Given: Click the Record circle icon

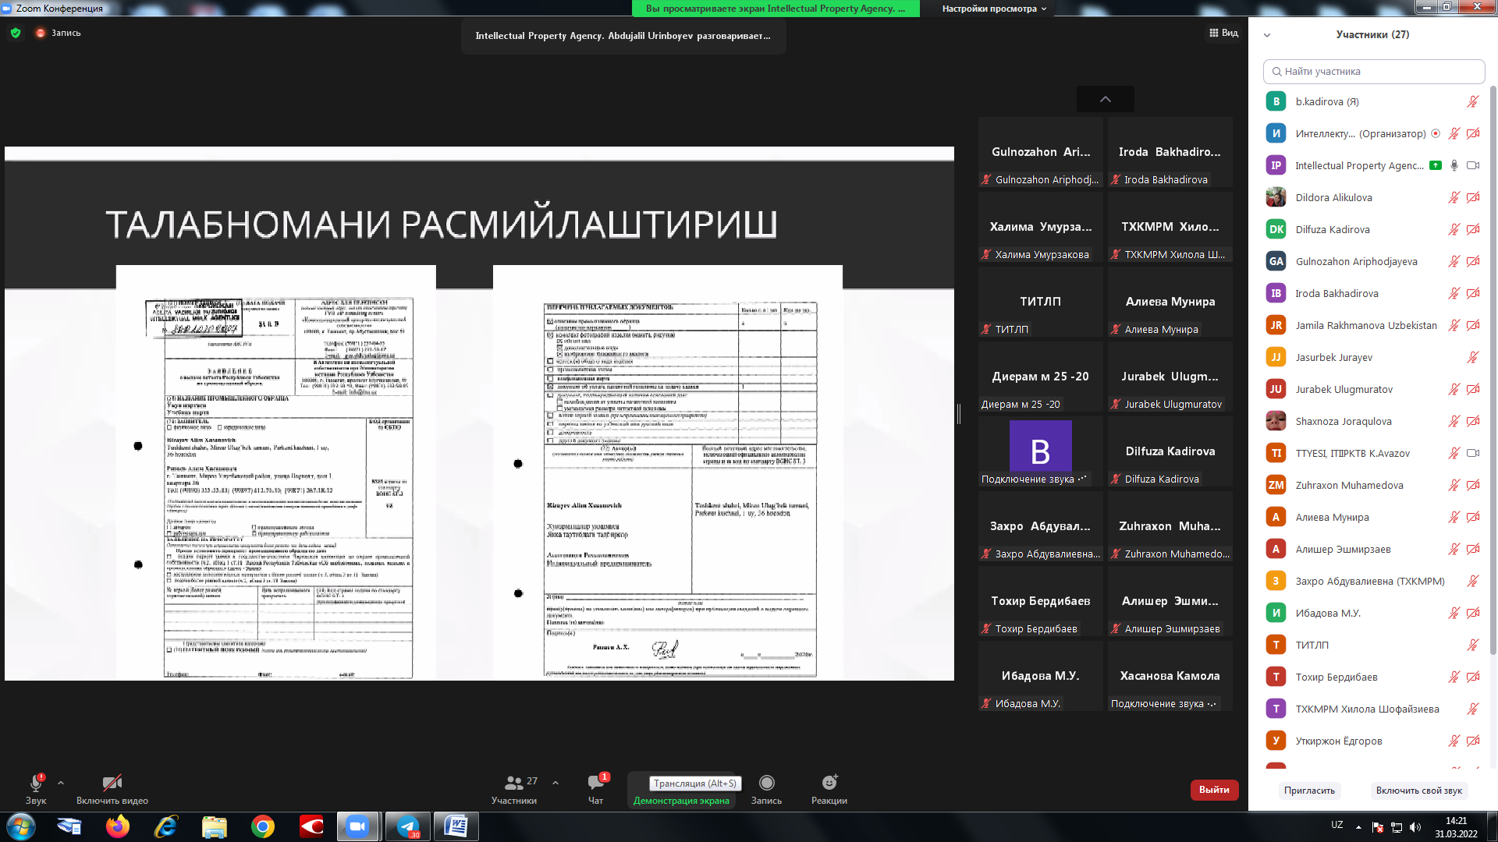Looking at the screenshot, I should (766, 784).
